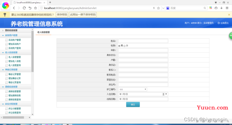Click 保存密码 button
The height and width of the screenshot is (125, 232).
[x=62, y=14]
